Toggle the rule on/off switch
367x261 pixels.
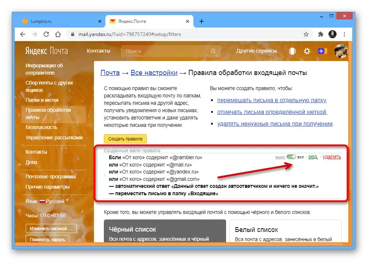point(291,157)
